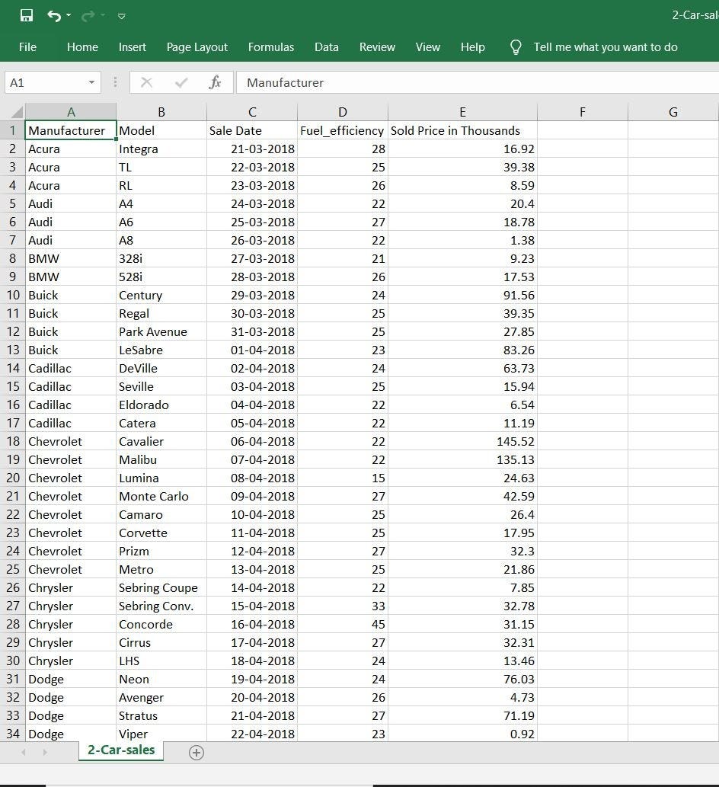Select the Sebring Conv. cell
This screenshot has height=787, width=719.
point(161,606)
